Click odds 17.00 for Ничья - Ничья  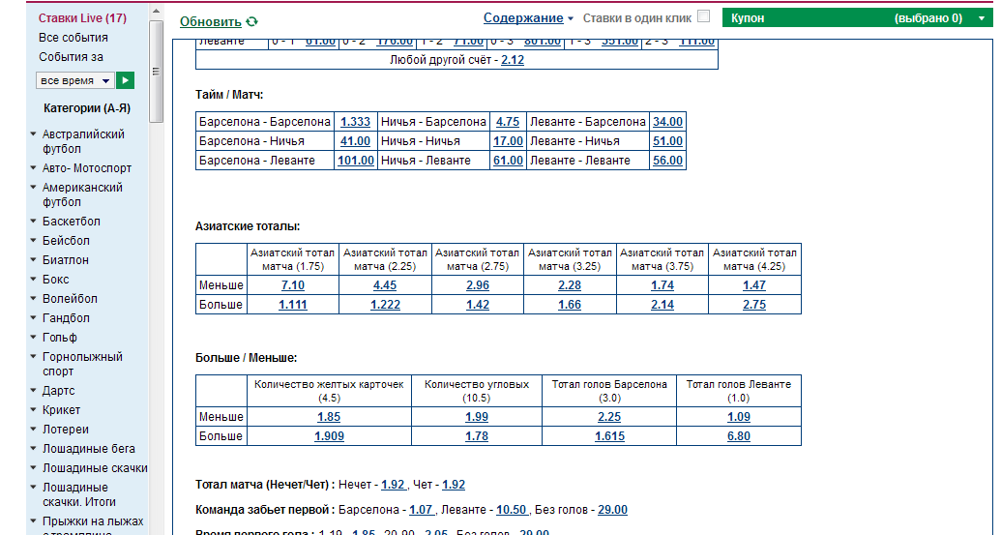click(508, 140)
